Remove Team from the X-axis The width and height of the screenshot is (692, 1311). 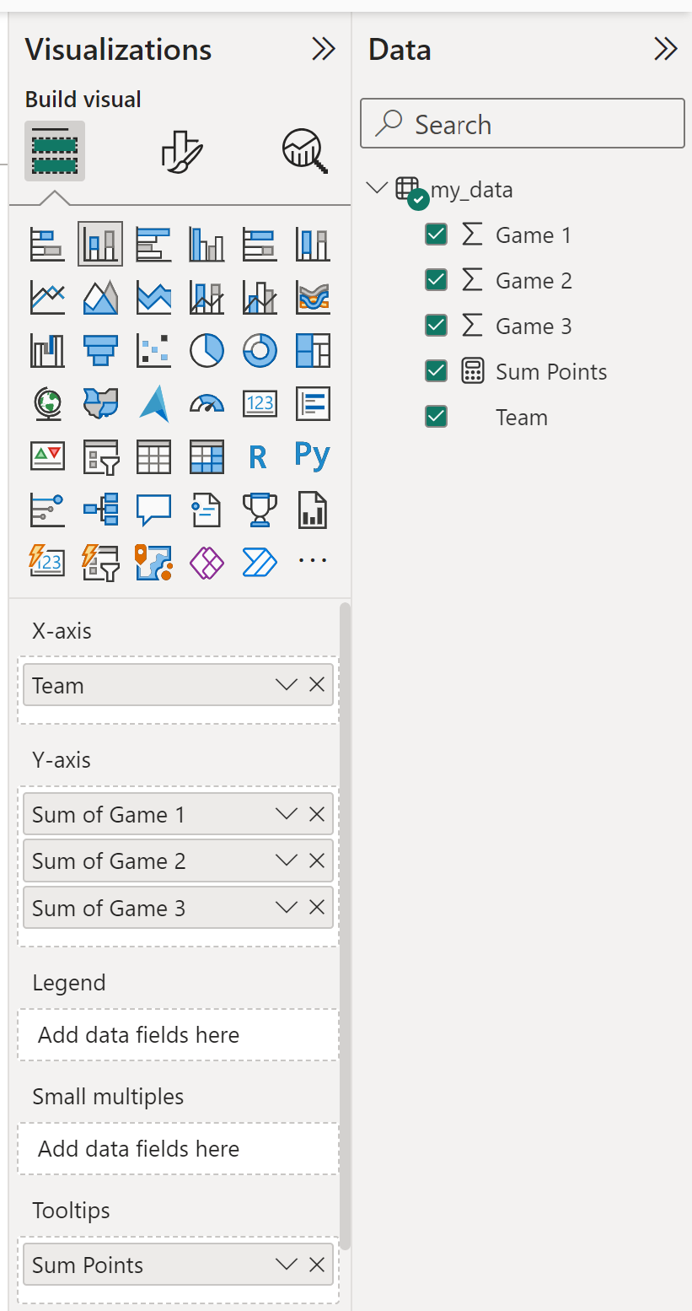point(317,684)
